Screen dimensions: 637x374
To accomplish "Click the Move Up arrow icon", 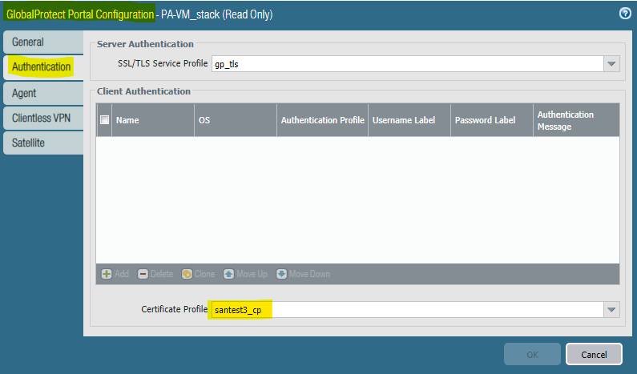I will coord(228,274).
